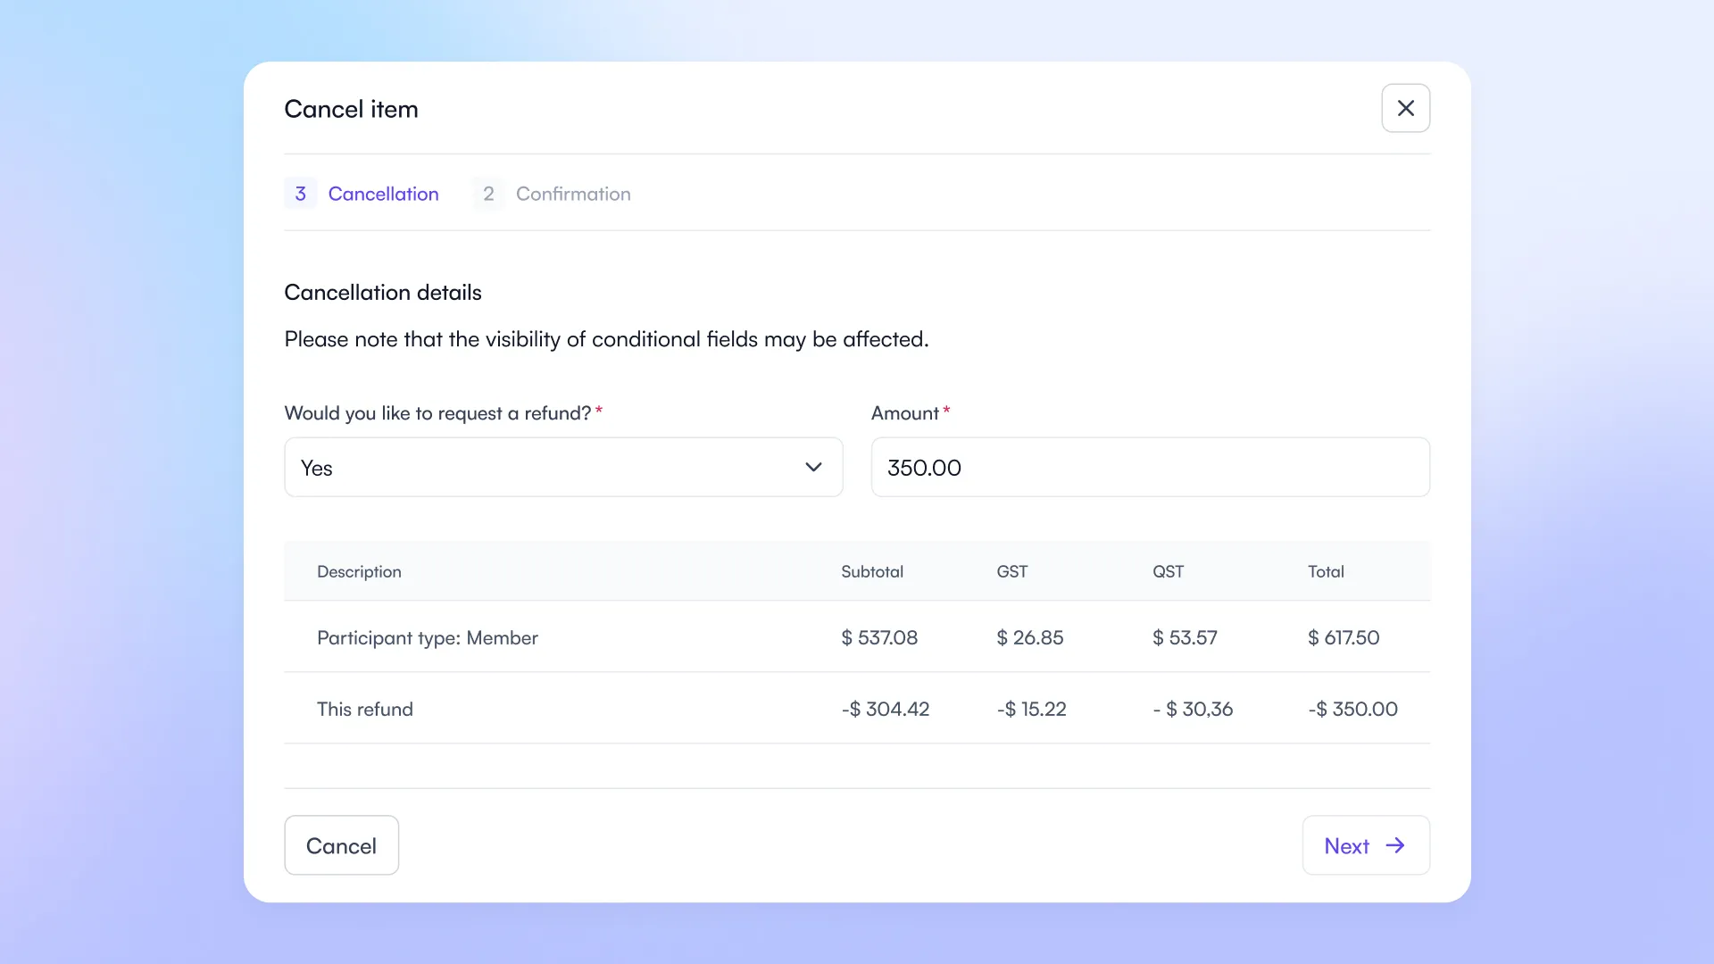Click the Amount field label
Screen dimensions: 1714x964
coord(905,412)
